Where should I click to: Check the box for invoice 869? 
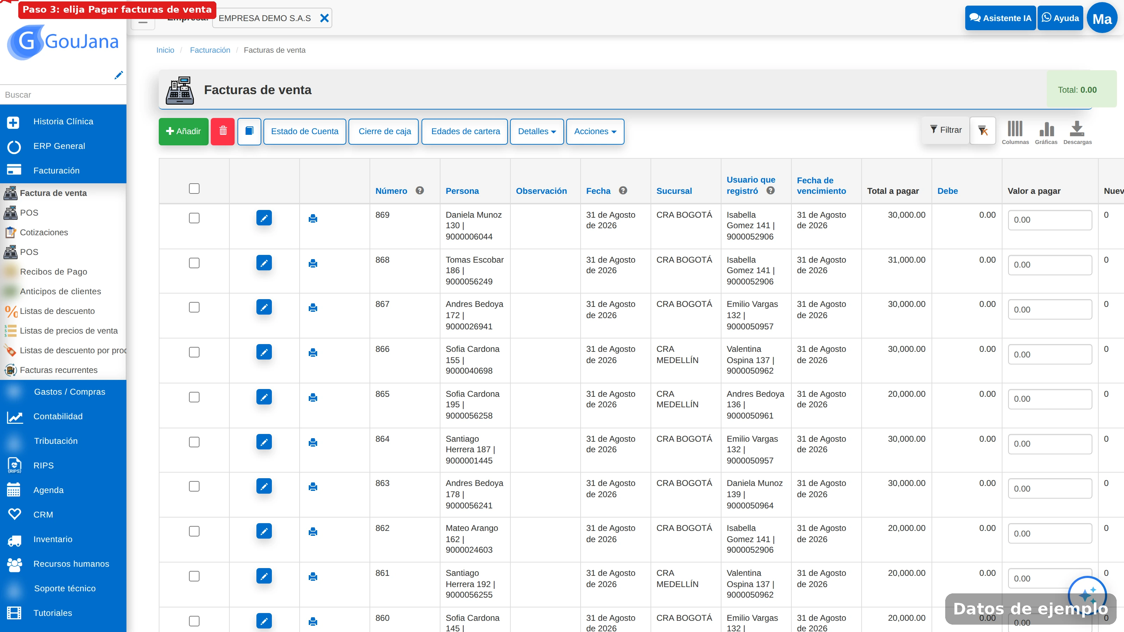194,218
